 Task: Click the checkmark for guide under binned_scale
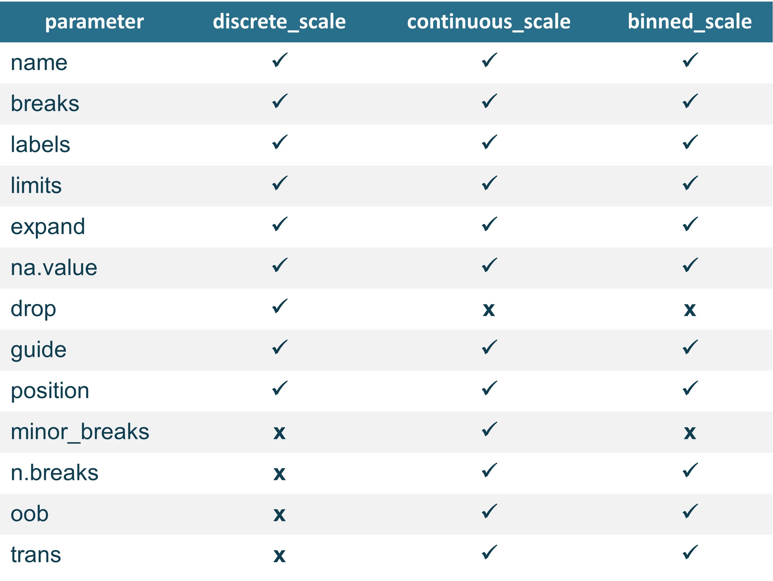click(690, 347)
